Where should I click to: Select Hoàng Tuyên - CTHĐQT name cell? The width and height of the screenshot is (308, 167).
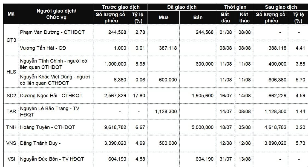pos(47,127)
